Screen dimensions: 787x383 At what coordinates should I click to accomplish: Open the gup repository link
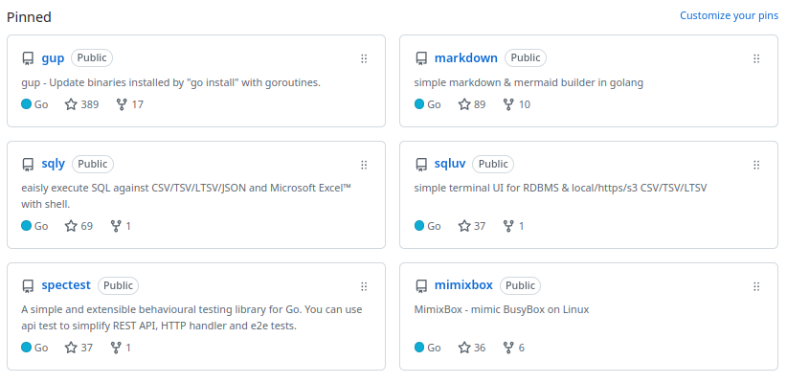click(x=53, y=57)
